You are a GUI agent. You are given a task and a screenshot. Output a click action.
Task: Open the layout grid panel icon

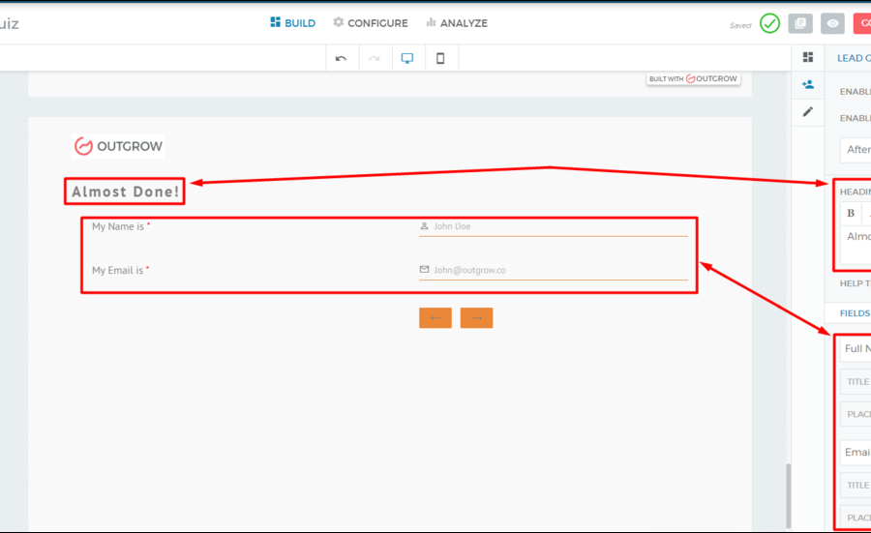click(x=808, y=57)
